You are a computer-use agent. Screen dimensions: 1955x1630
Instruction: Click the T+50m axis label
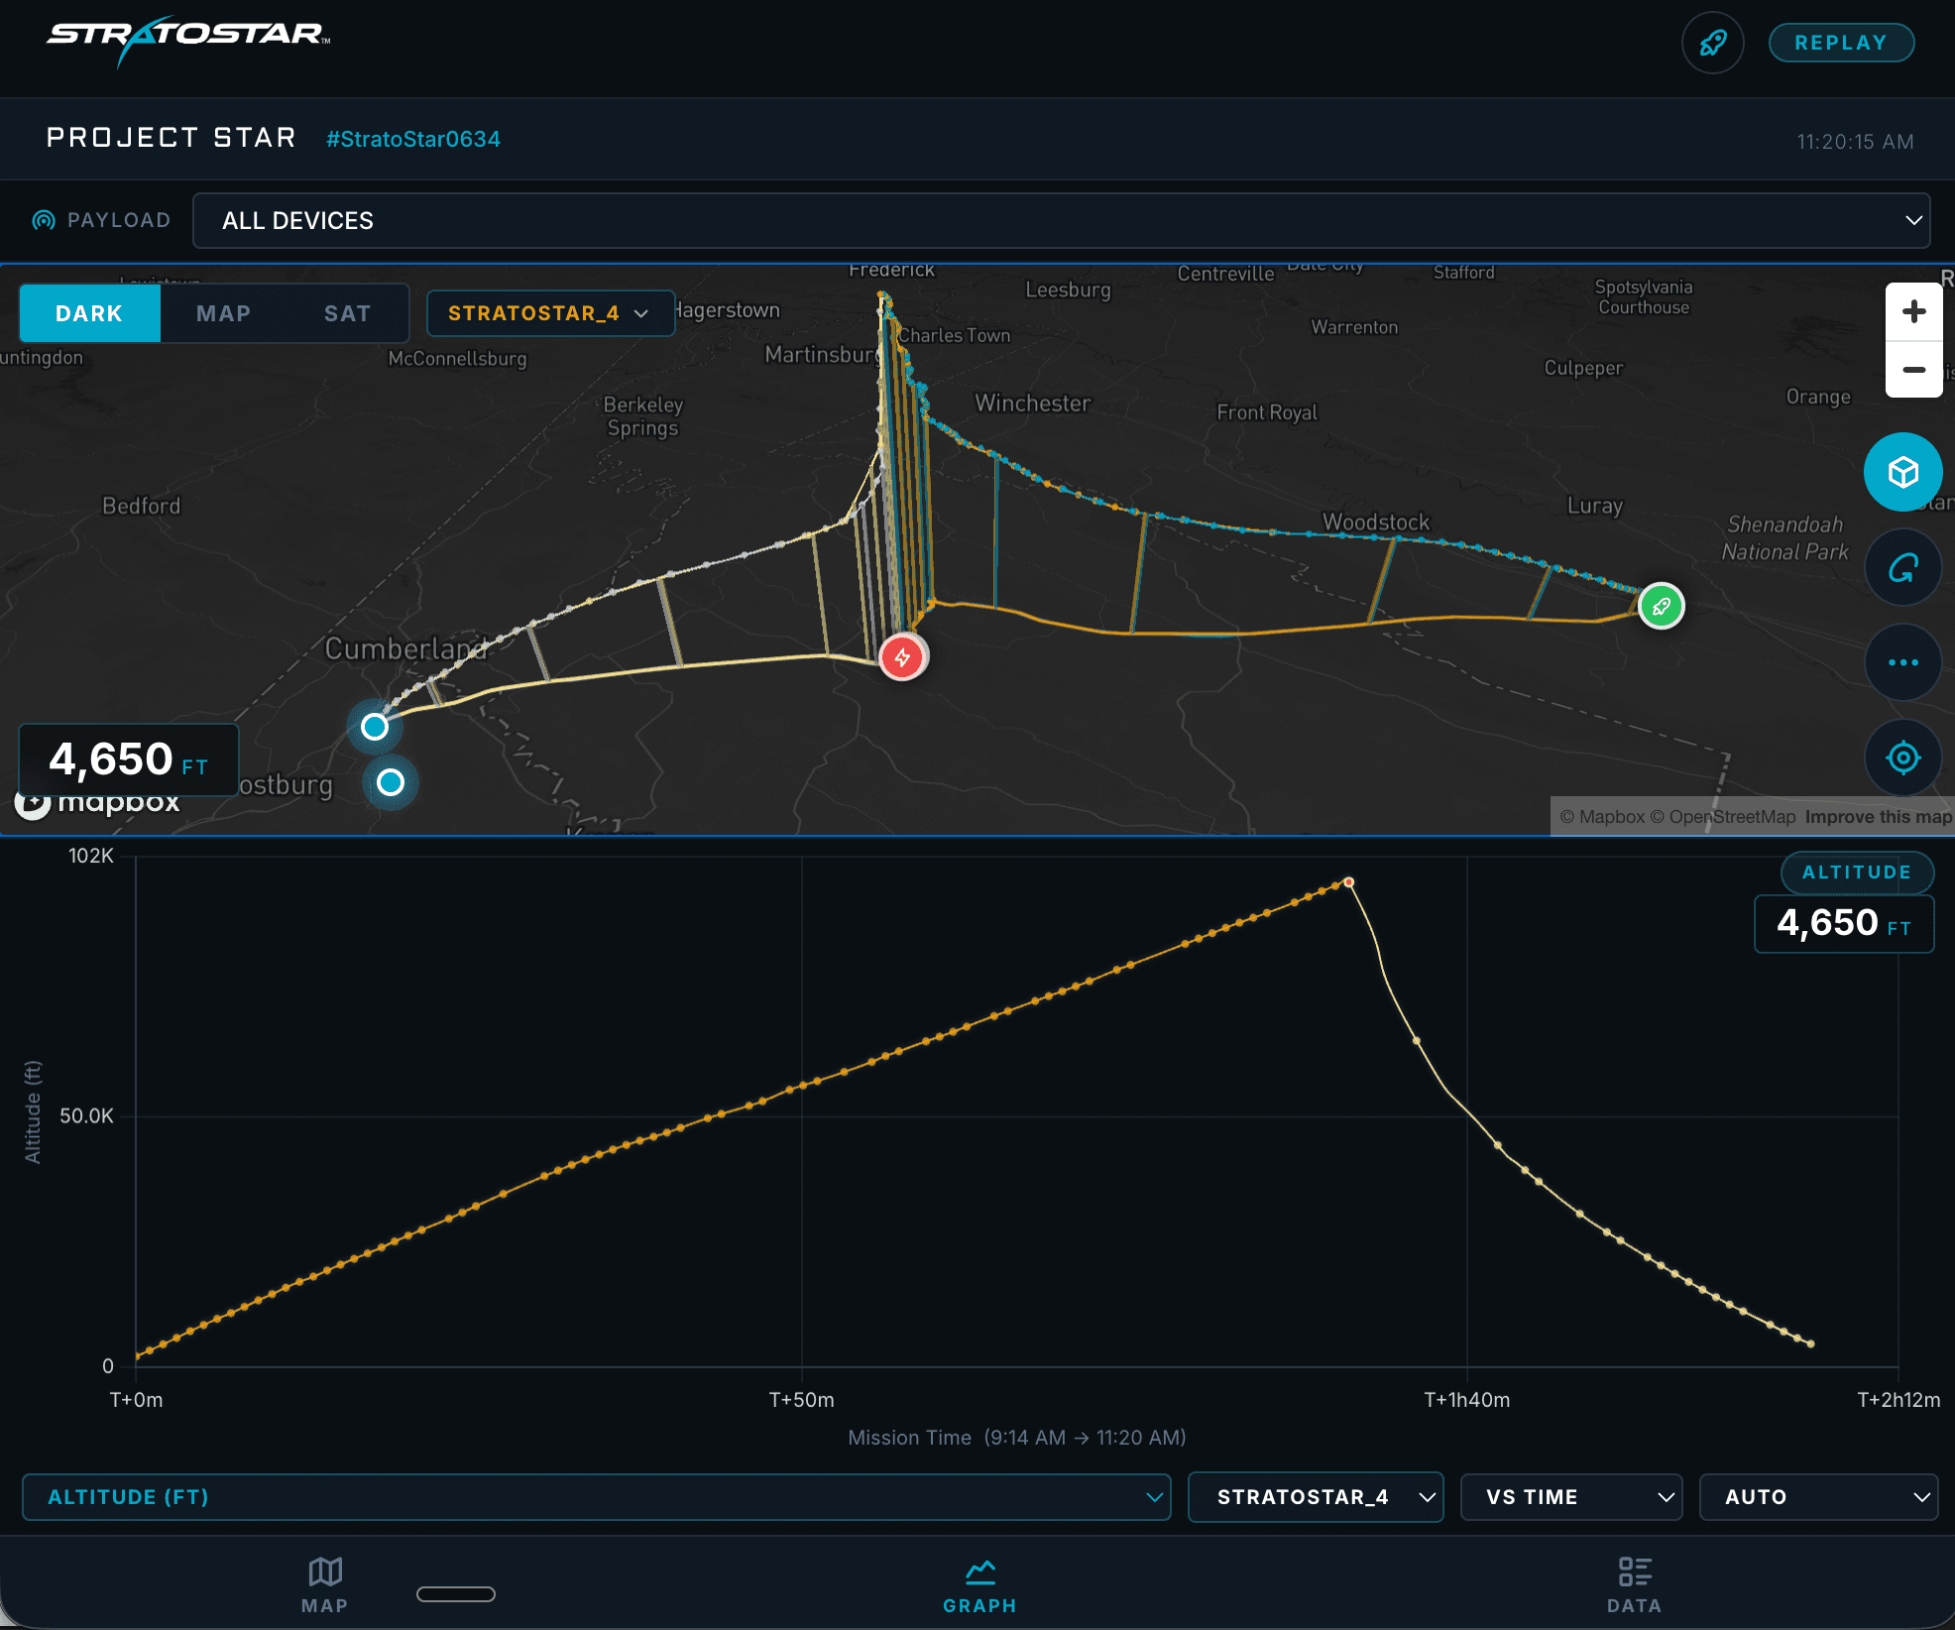pyautogui.click(x=802, y=1400)
